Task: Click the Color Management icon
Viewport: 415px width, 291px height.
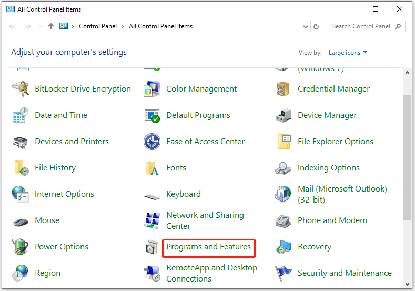Action: click(x=152, y=89)
